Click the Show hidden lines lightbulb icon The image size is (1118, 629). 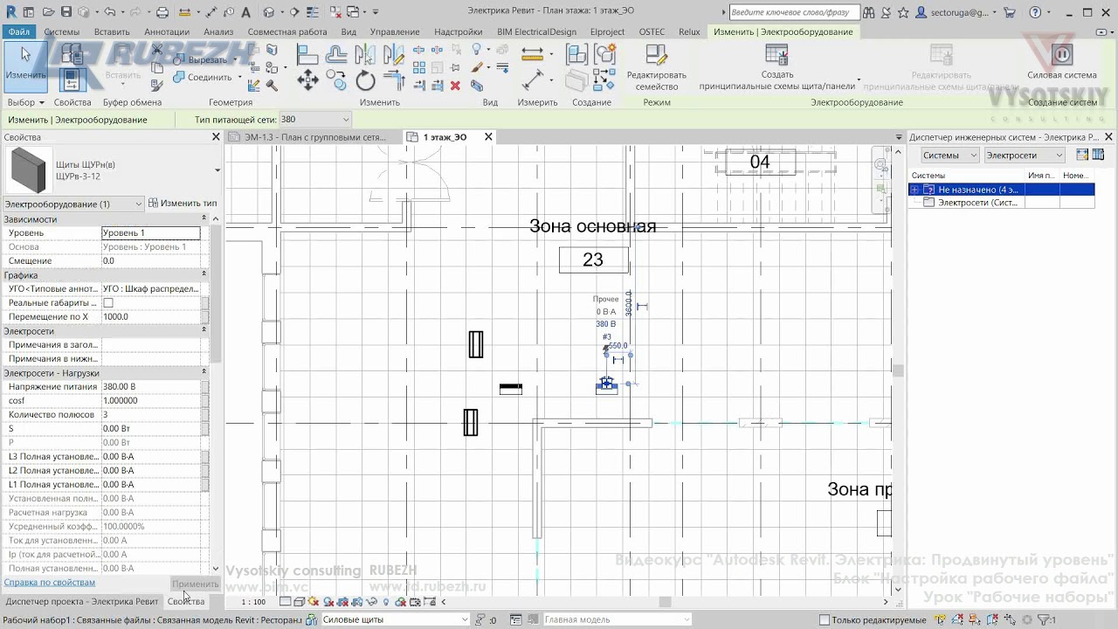coord(477,50)
